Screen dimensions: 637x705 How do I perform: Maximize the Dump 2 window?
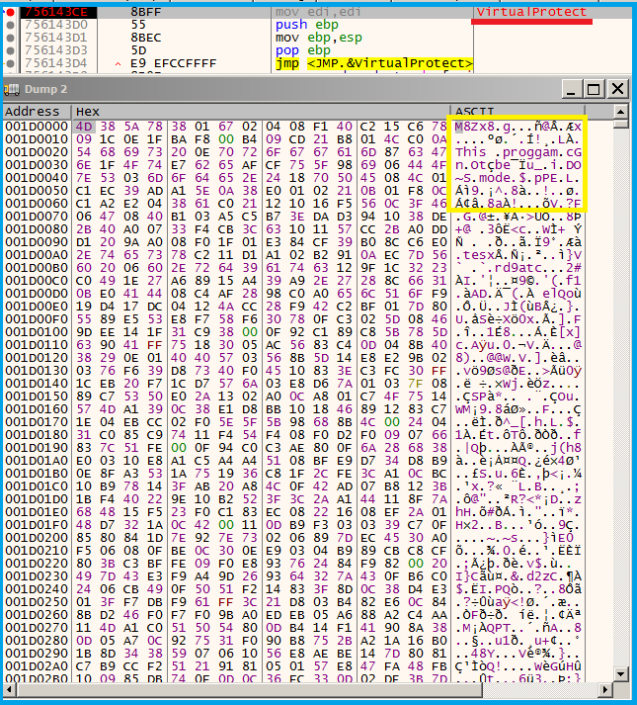(595, 89)
